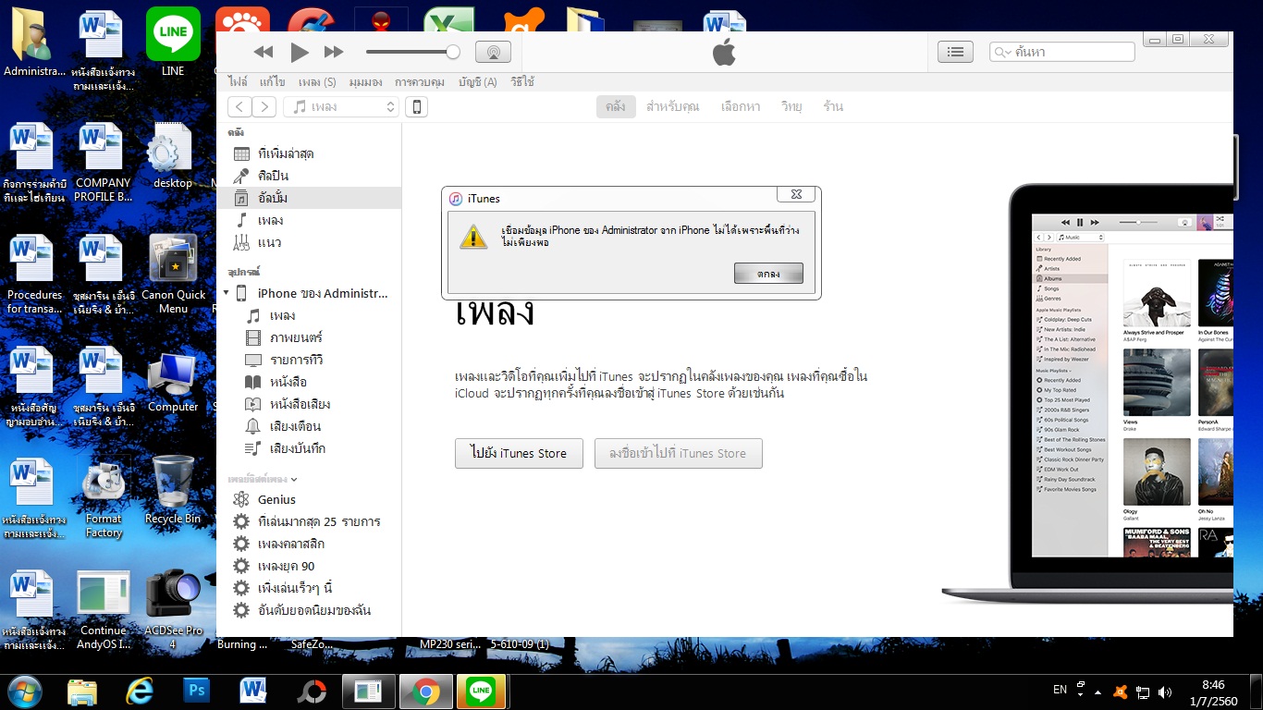Select ภาพยนตร์ under the iPhone device
Screen dimensions: 1263x710
(x=310, y=337)
